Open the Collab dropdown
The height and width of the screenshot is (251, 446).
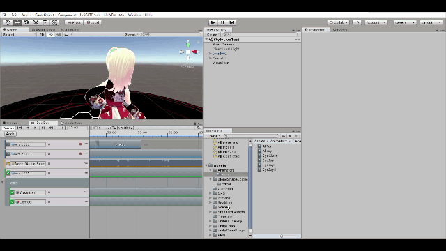pos(338,22)
